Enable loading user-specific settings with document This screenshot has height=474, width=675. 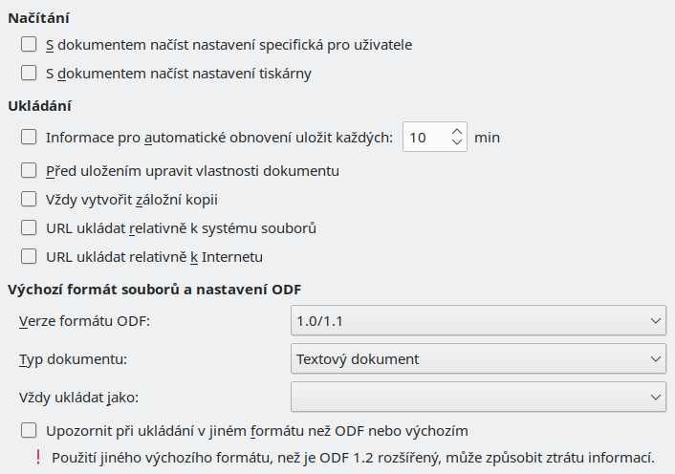point(29,44)
